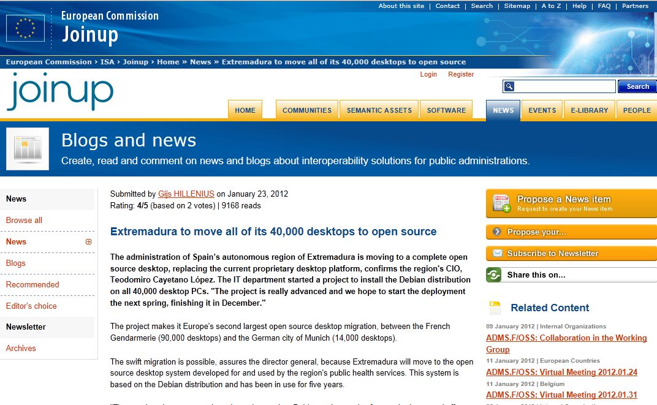The image size is (657, 405).
Task: Click Subscribe to Newsletter button
Action: click(572, 253)
